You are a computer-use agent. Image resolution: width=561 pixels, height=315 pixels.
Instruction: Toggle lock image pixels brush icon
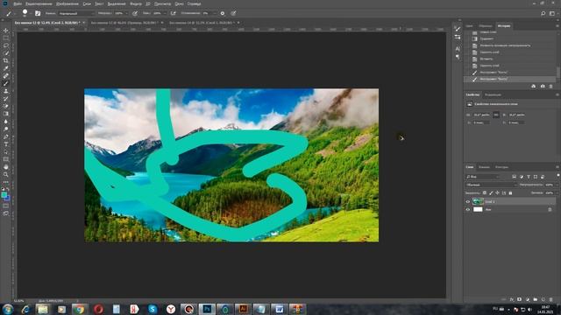click(x=491, y=192)
